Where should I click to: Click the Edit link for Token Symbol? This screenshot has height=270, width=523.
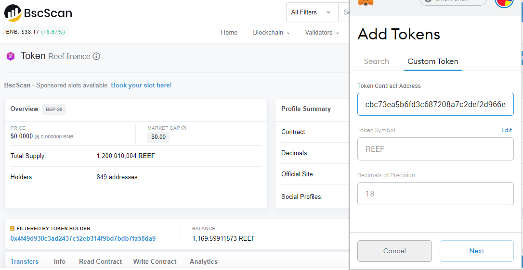[506, 130]
